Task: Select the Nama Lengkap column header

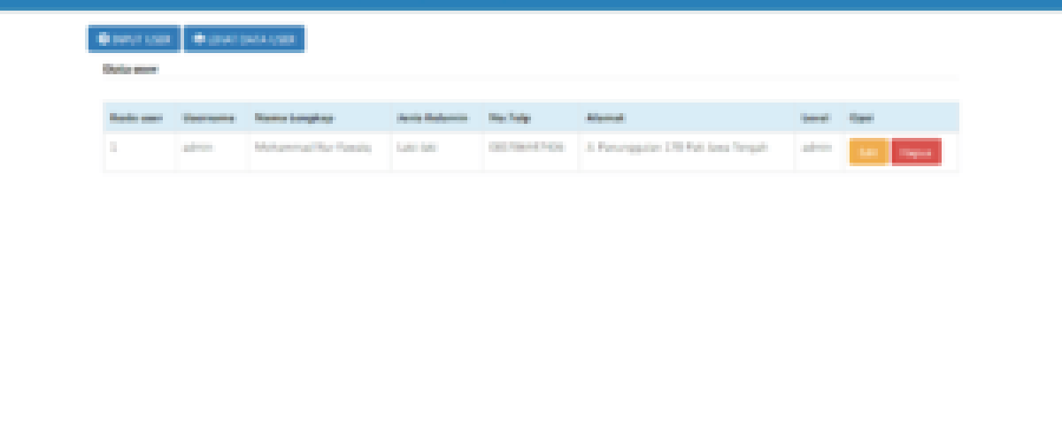Action: [294, 118]
